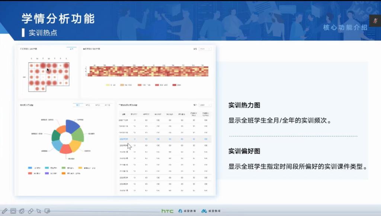The height and width of the screenshot is (216, 381).
Task: Click the HTC logo in footer
Action: click(x=167, y=211)
